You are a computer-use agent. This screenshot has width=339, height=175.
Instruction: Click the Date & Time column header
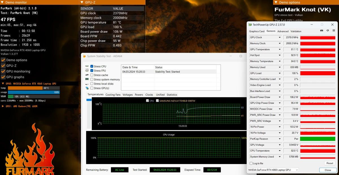click(x=138, y=67)
